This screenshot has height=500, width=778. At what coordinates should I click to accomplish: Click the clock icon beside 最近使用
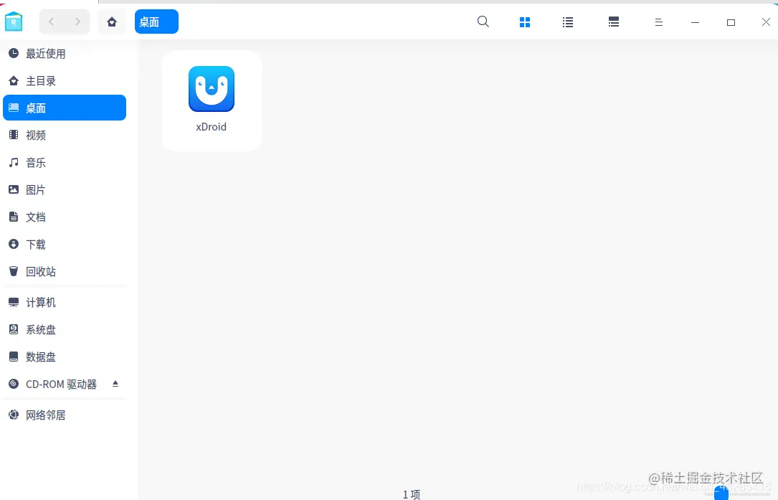coord(14,53)
